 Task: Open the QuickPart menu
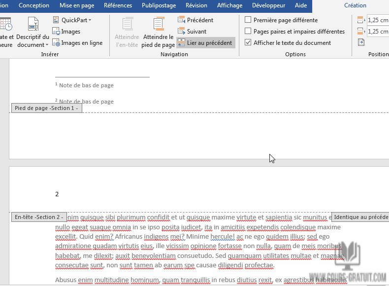click(x=72, y=20)
